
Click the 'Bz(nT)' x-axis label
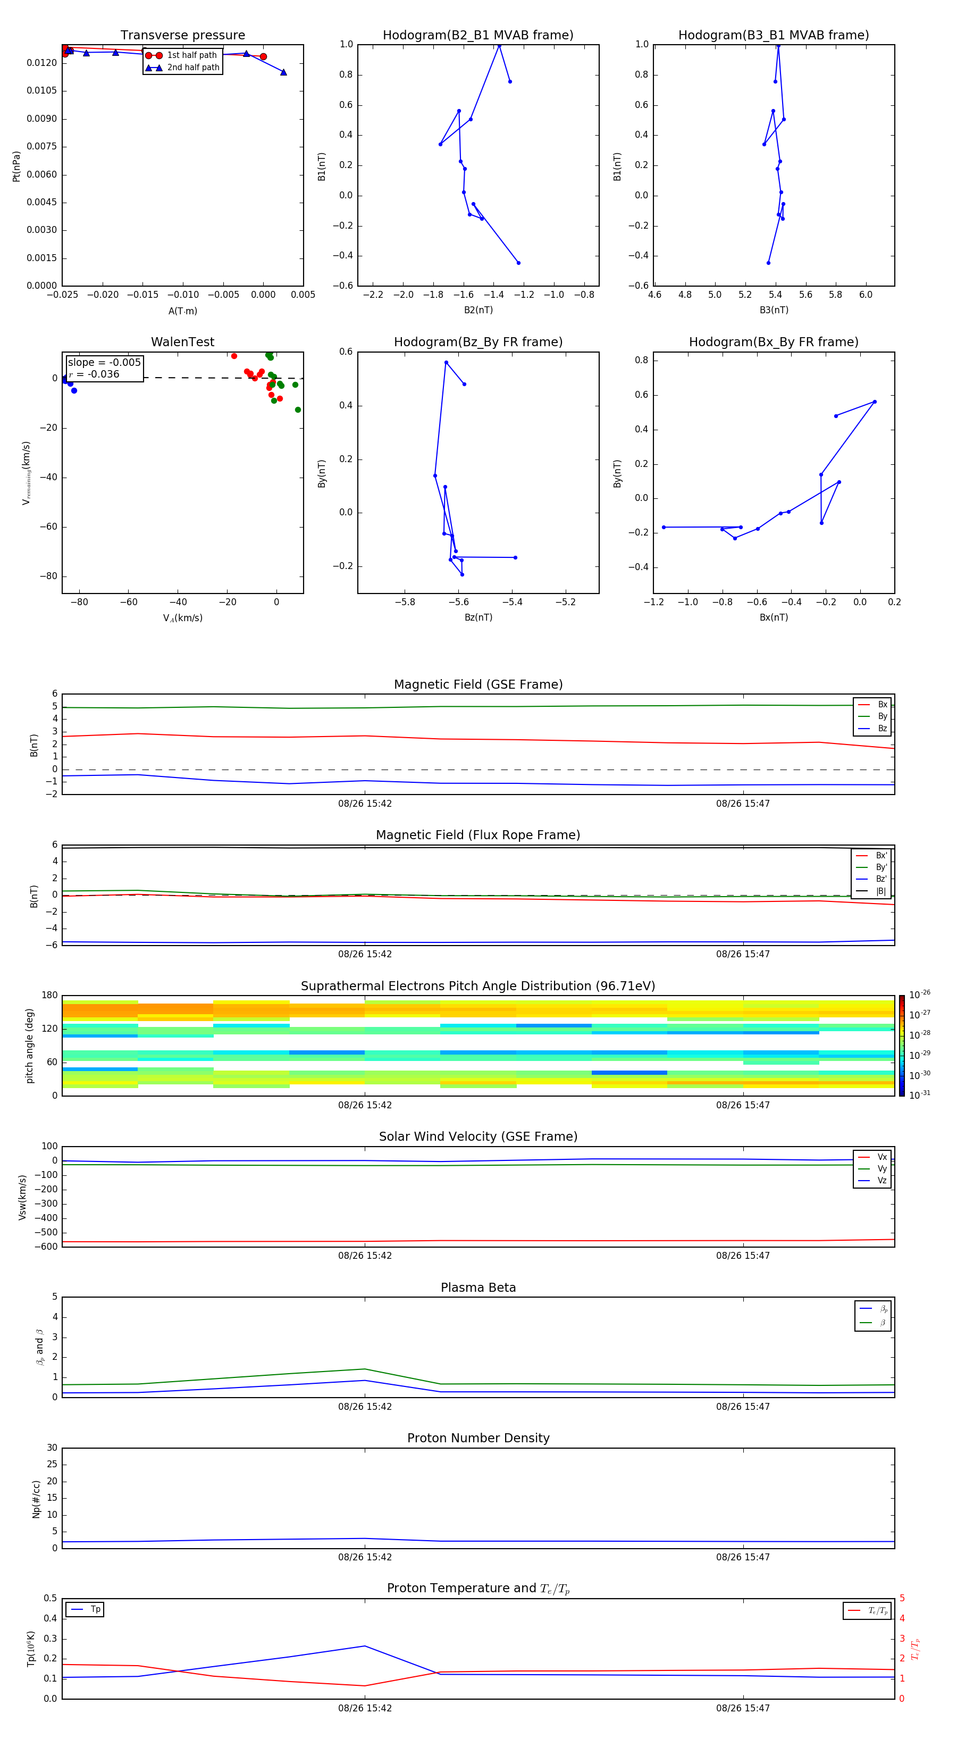pos(478,617)
